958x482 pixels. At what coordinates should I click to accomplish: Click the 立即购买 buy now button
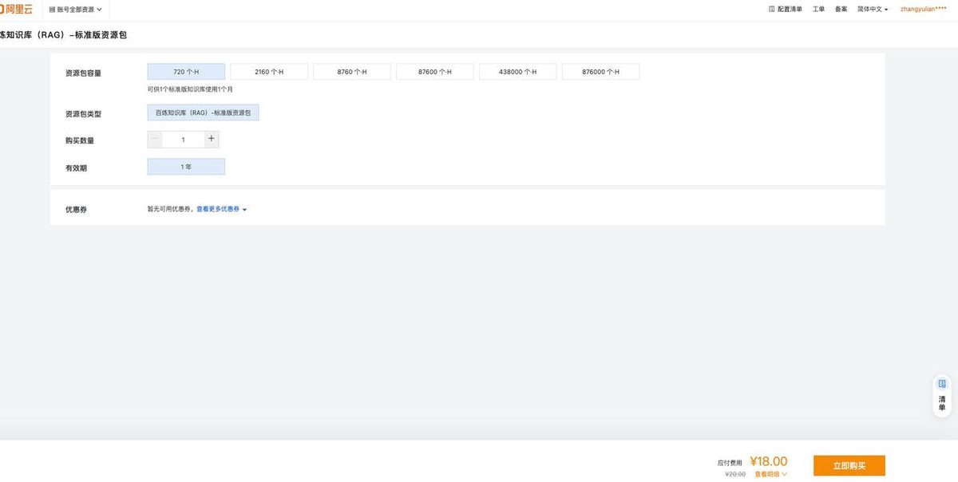pyautogui.click(x=849, y=465)
